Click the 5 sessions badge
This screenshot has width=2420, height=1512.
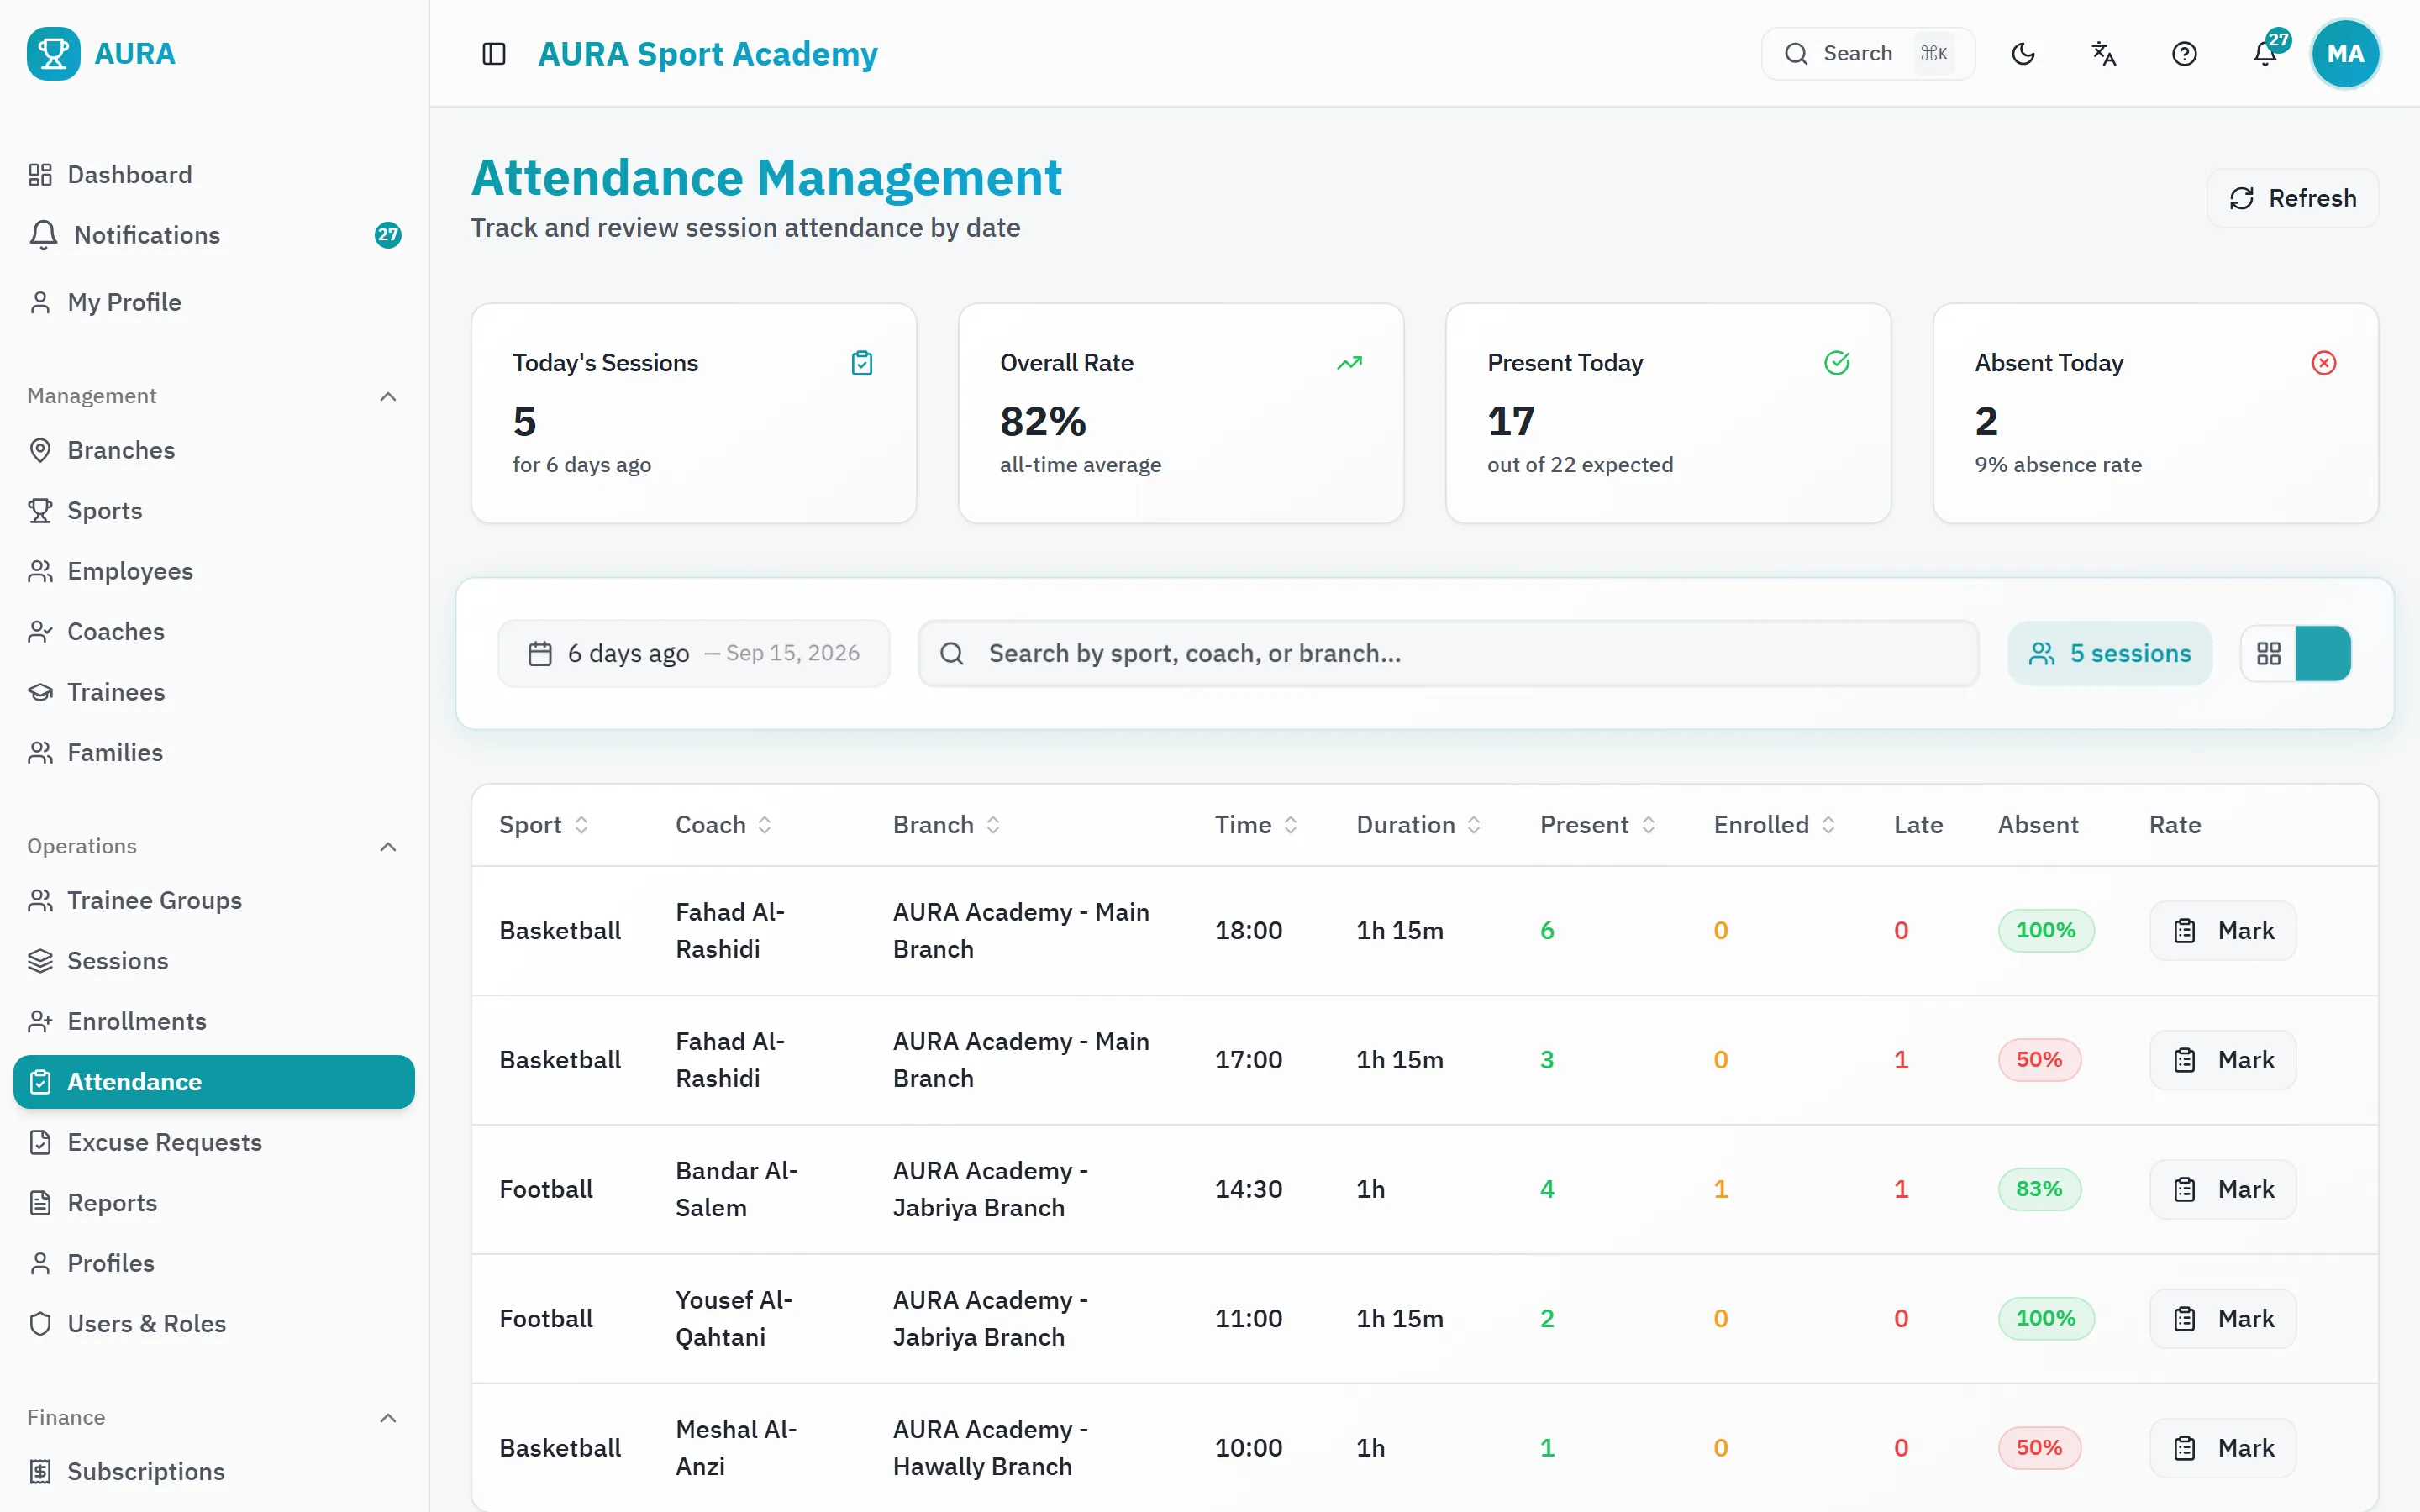[x=2109, y=653]
